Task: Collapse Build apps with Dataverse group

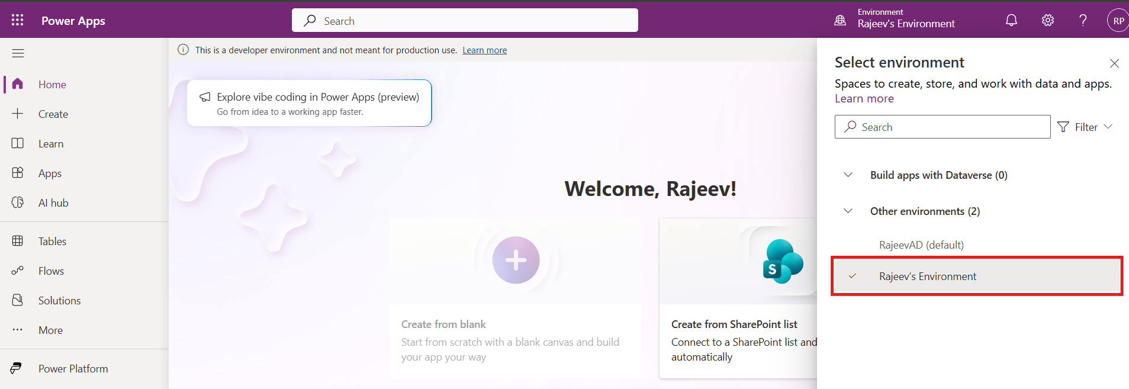Action: pos(848,175)
